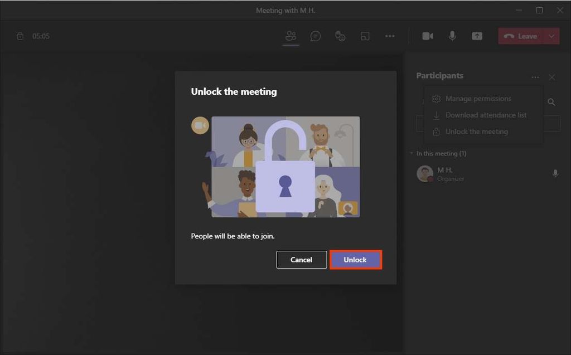
Task: Confirm with the Unlock button
Action: [x=356, y=259]
